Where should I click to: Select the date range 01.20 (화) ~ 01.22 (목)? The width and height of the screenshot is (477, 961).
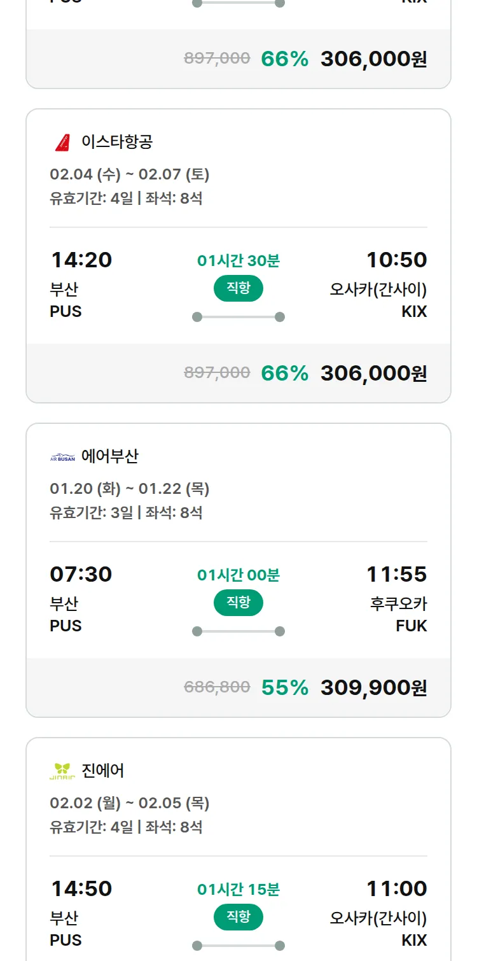(x=129, y=489)
